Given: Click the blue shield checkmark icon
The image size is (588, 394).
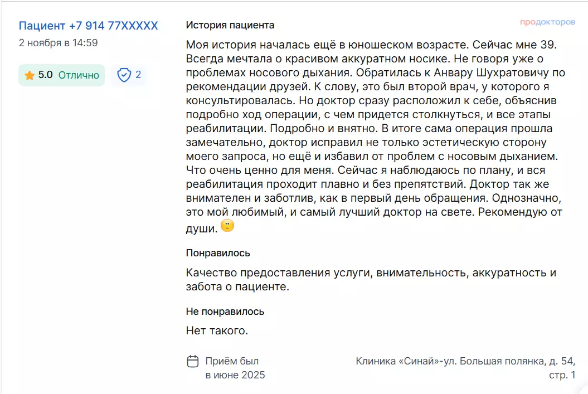Looking at the screenshot, I should [124, 75].
